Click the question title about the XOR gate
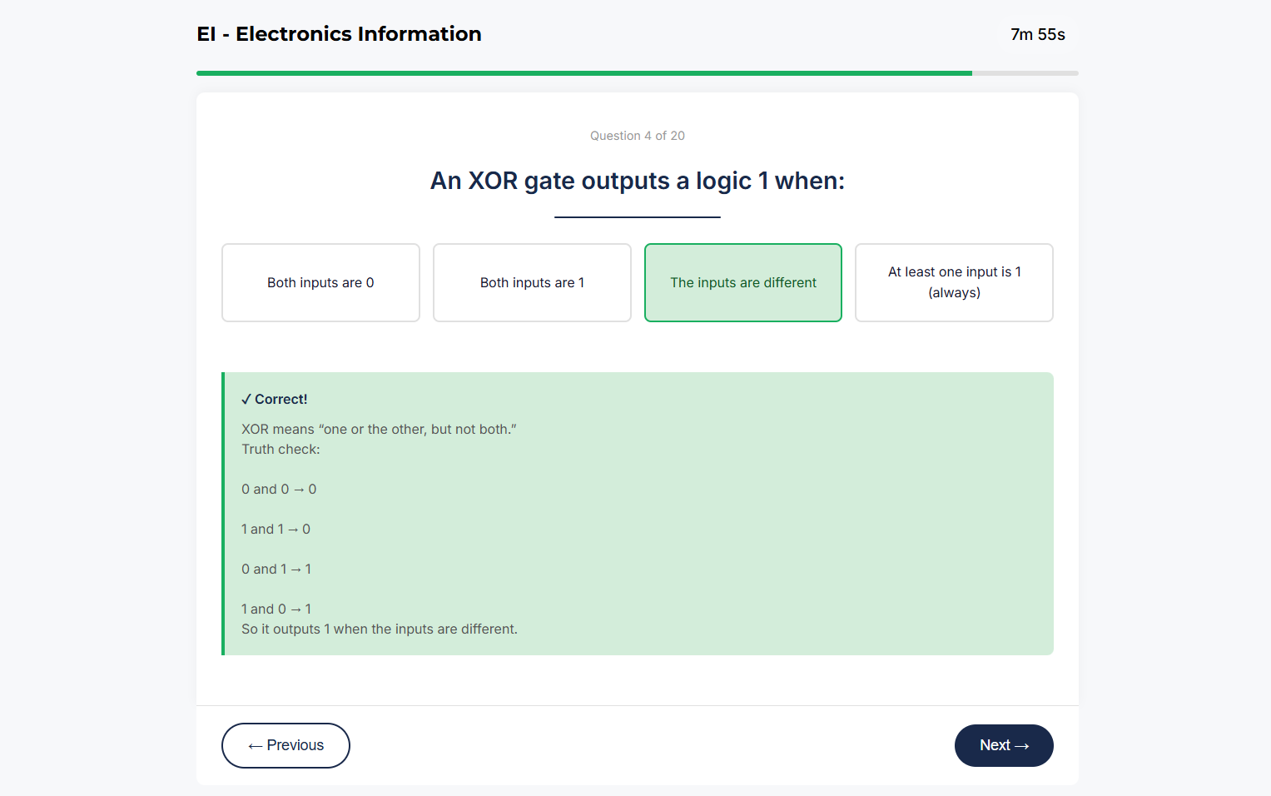1271x796 pixels. (x=637, y=181)
